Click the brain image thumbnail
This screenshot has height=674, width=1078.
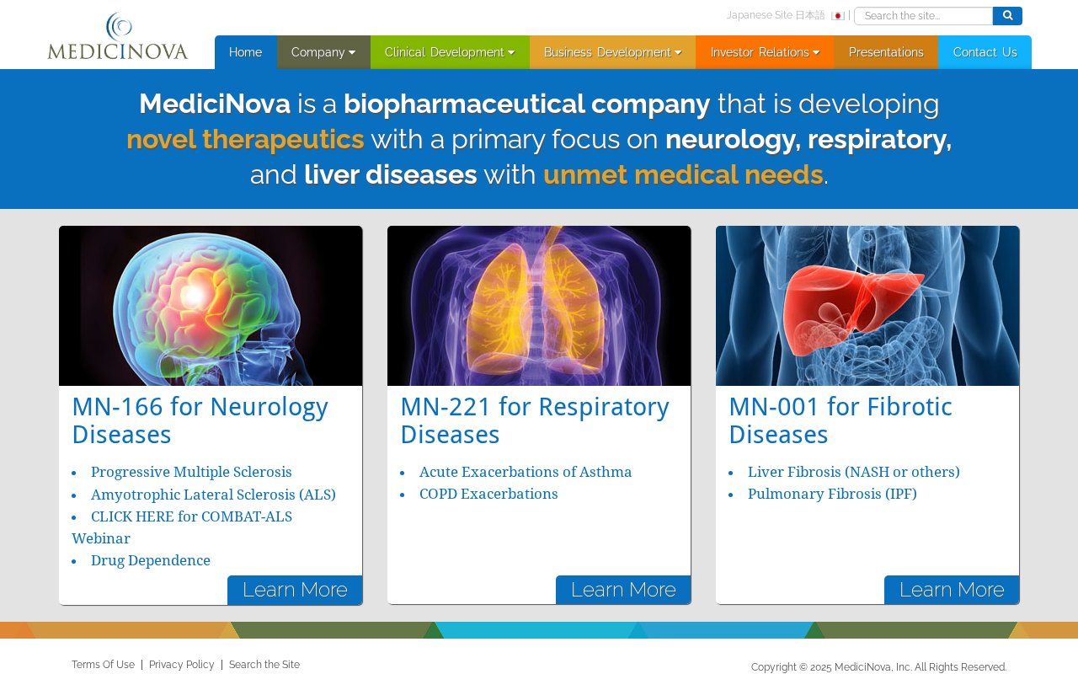pos(211,306)
